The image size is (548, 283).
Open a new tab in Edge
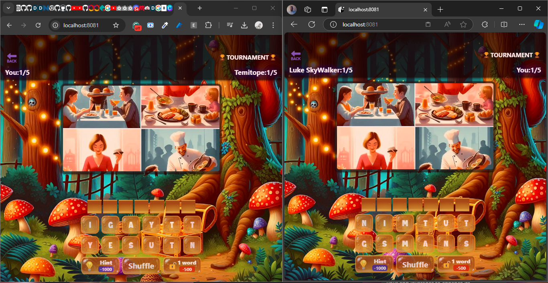coord(440,9)
